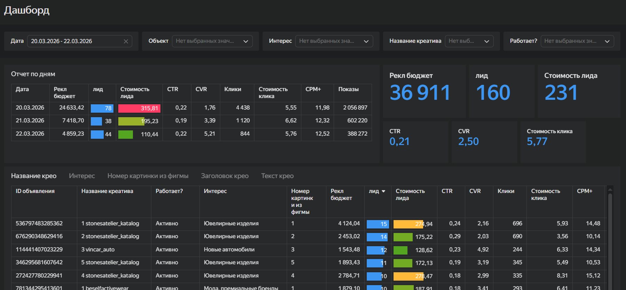Expand the Работает? filter dropdown
Screen dimensions: 626x290
[x=577, y=41]
